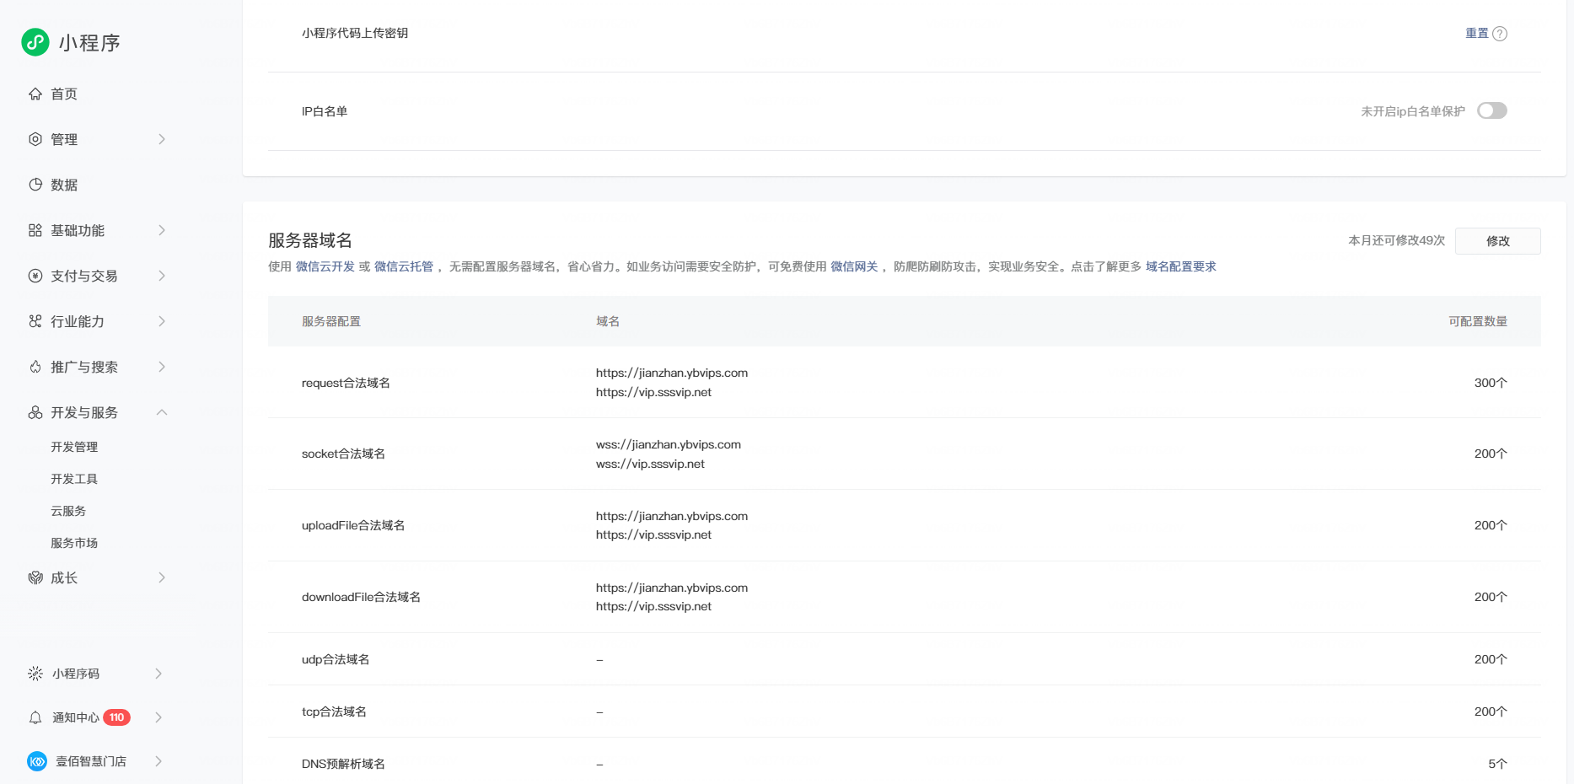Click the 数据 pie chart icon
This screenshot has width=1574, height=784.
35,185
